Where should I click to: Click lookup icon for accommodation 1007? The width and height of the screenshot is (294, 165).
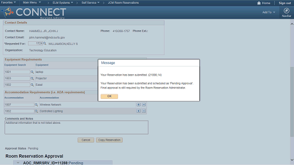coord(36,105)
